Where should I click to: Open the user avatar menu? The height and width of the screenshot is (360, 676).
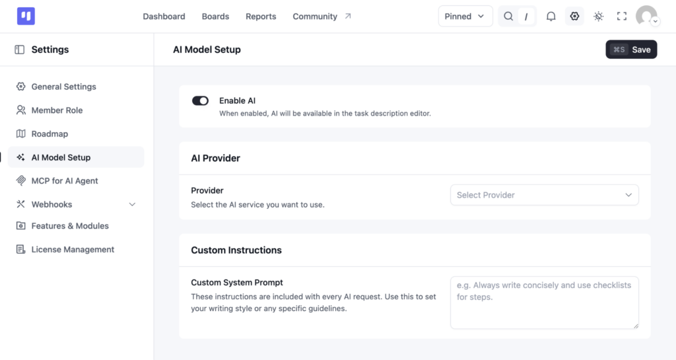(x=646, y=17)
